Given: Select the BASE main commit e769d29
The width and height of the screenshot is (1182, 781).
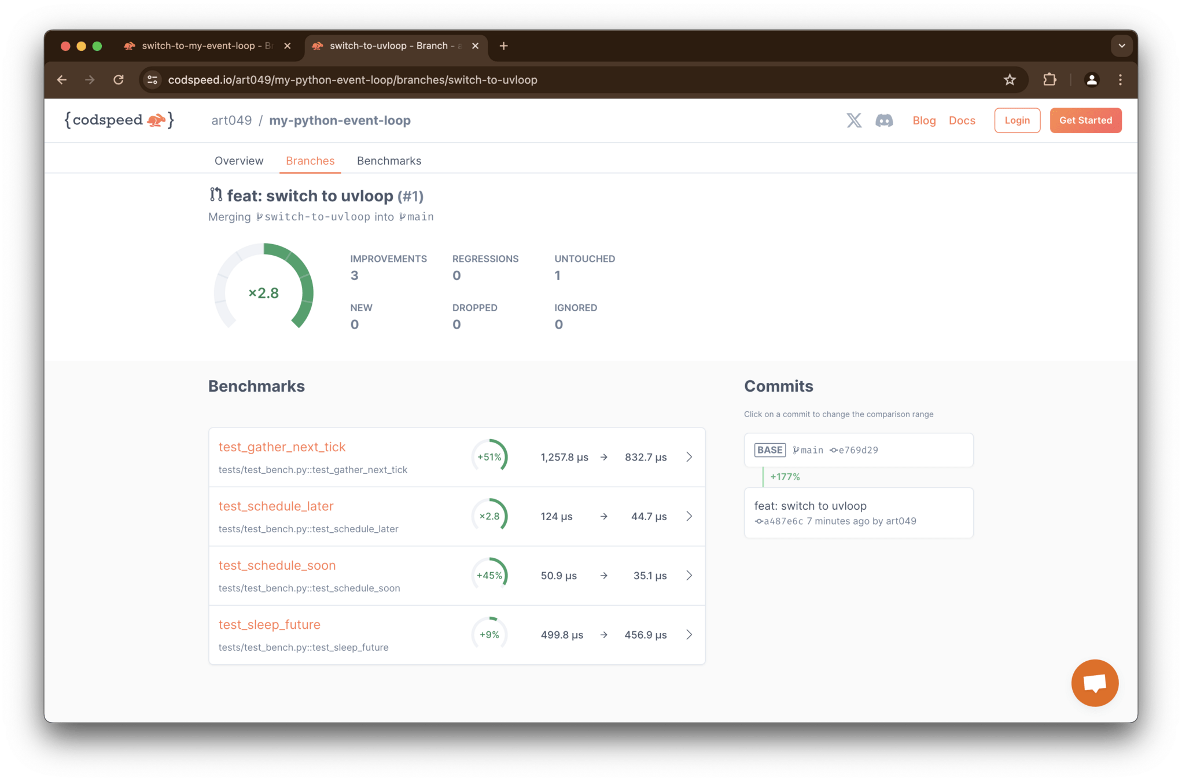Looking at the screenshot, I should click(858, 450).
